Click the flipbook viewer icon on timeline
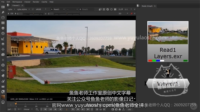 [x=113, y=109]
